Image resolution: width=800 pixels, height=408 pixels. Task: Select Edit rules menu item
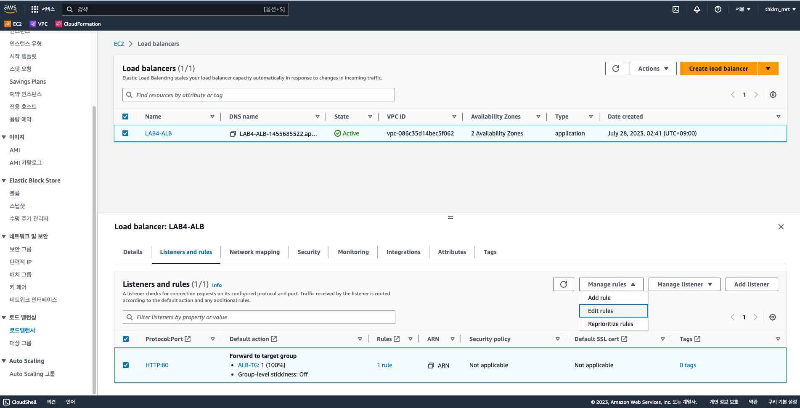[614, 311]
